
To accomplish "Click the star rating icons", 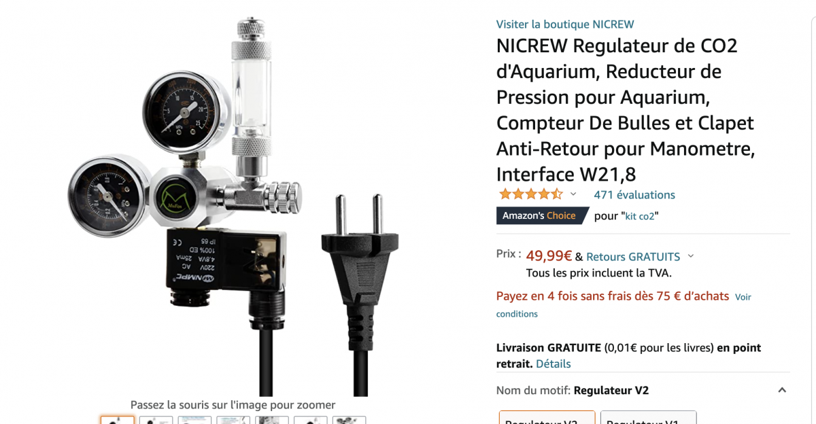I will point(531,194).
